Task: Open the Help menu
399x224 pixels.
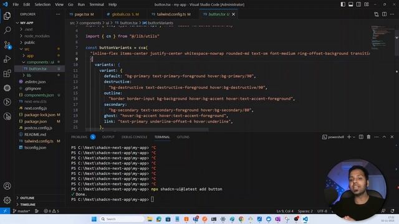Action: pyautogui.click(x=112, y=4)
